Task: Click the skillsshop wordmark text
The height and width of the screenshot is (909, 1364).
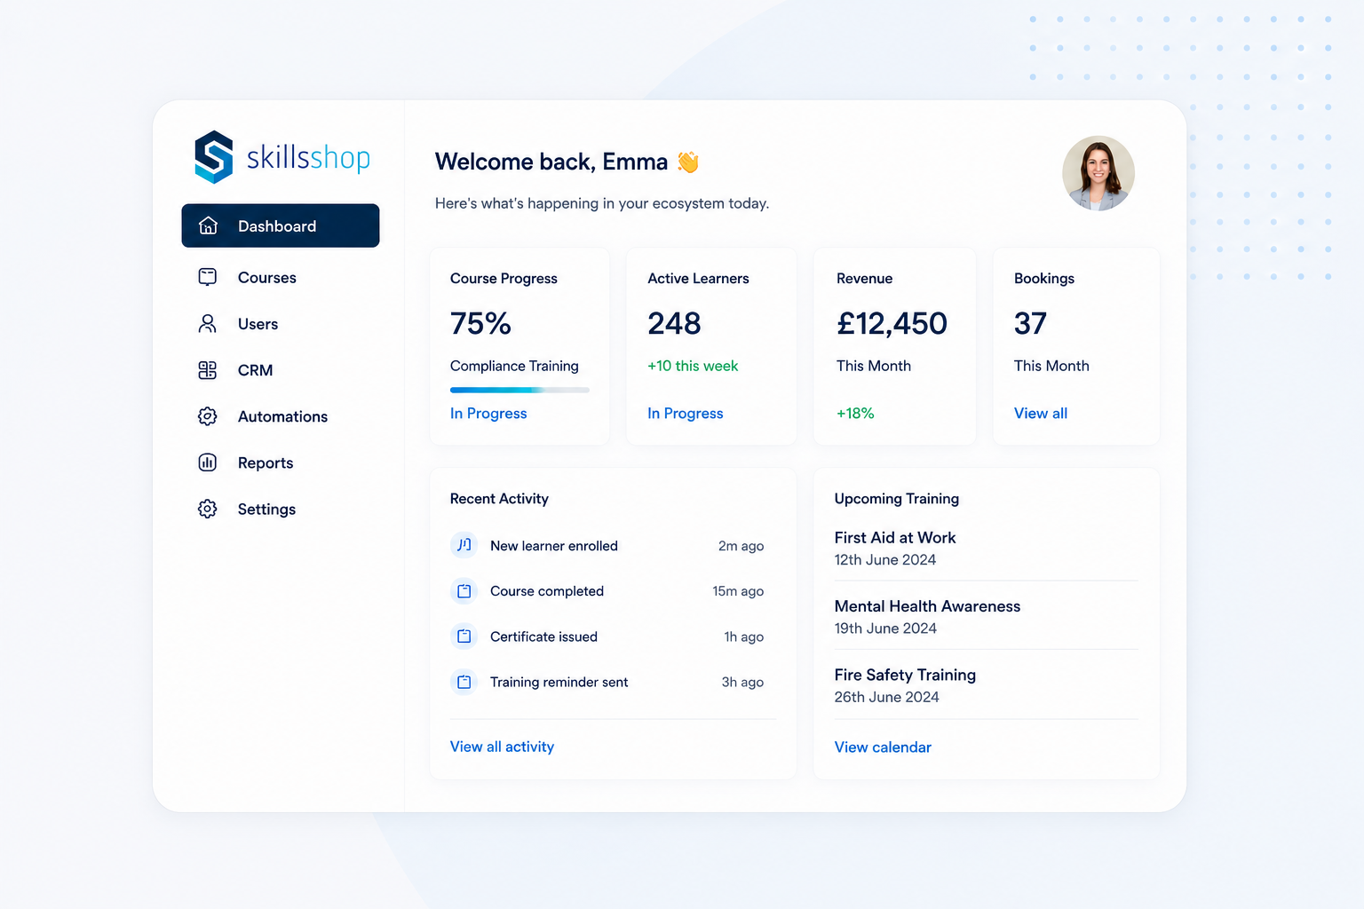Action: (x=308, y=158)
